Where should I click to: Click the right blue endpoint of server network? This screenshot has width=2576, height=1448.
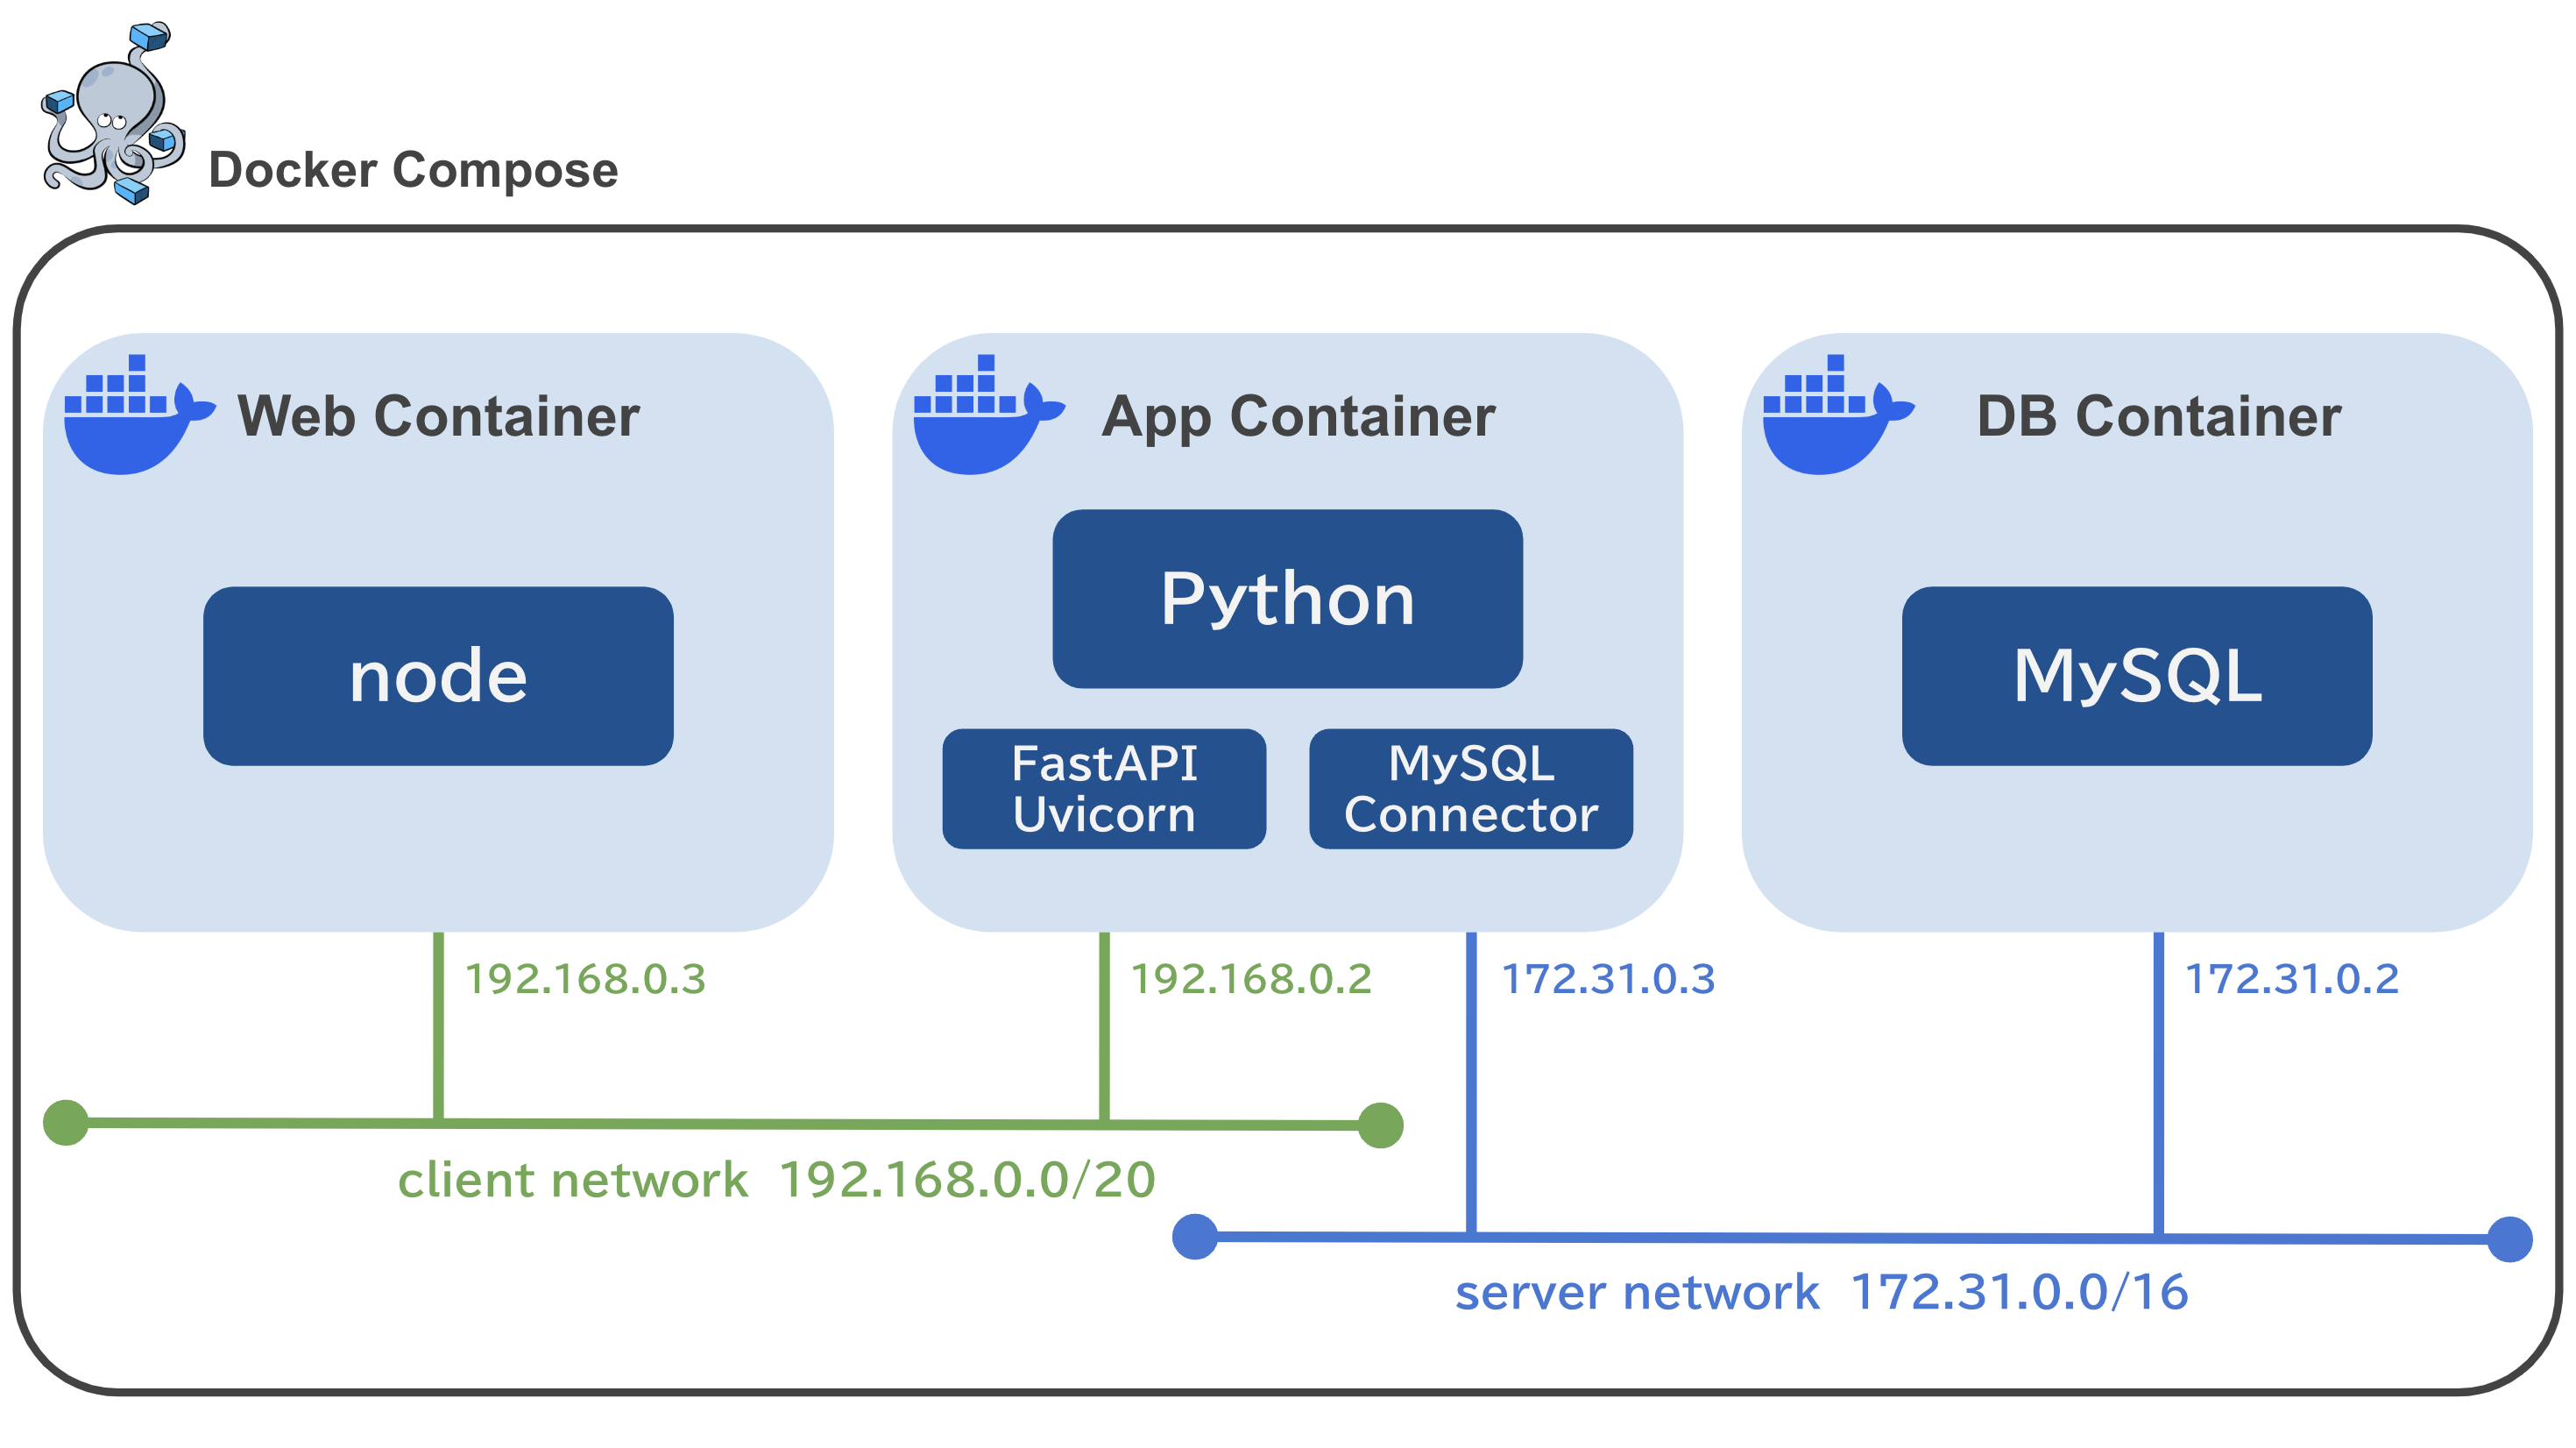pos(2510,1240)
